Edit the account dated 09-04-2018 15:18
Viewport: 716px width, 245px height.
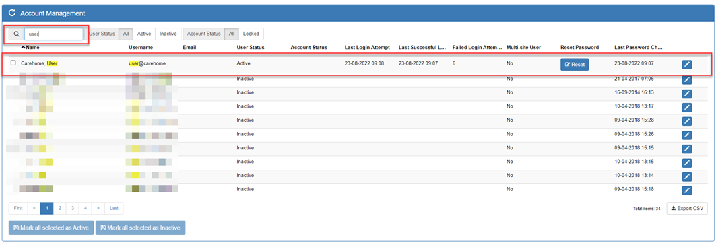(687, 190)
